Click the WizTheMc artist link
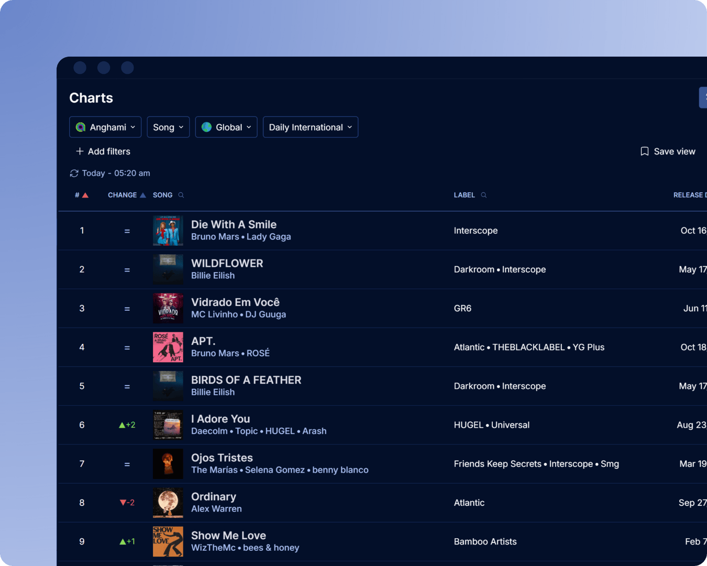707x566 pixels. click(x=213, y=547)
